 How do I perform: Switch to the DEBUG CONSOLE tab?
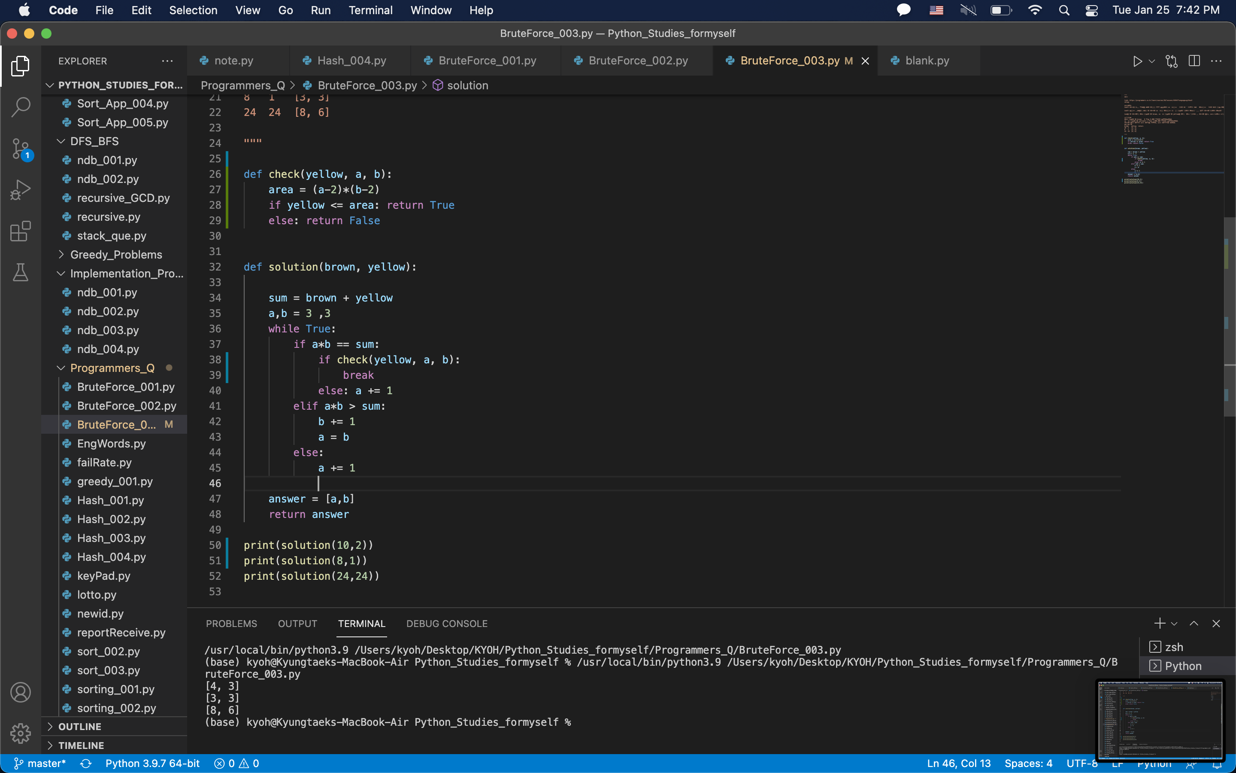(446, 623)
